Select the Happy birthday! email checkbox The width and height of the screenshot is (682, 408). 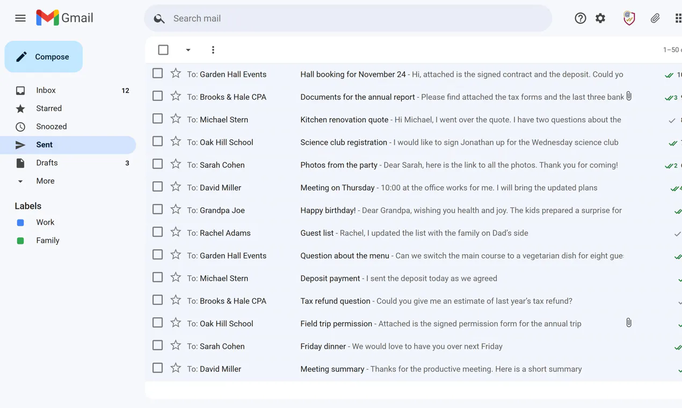click(157, 209)
